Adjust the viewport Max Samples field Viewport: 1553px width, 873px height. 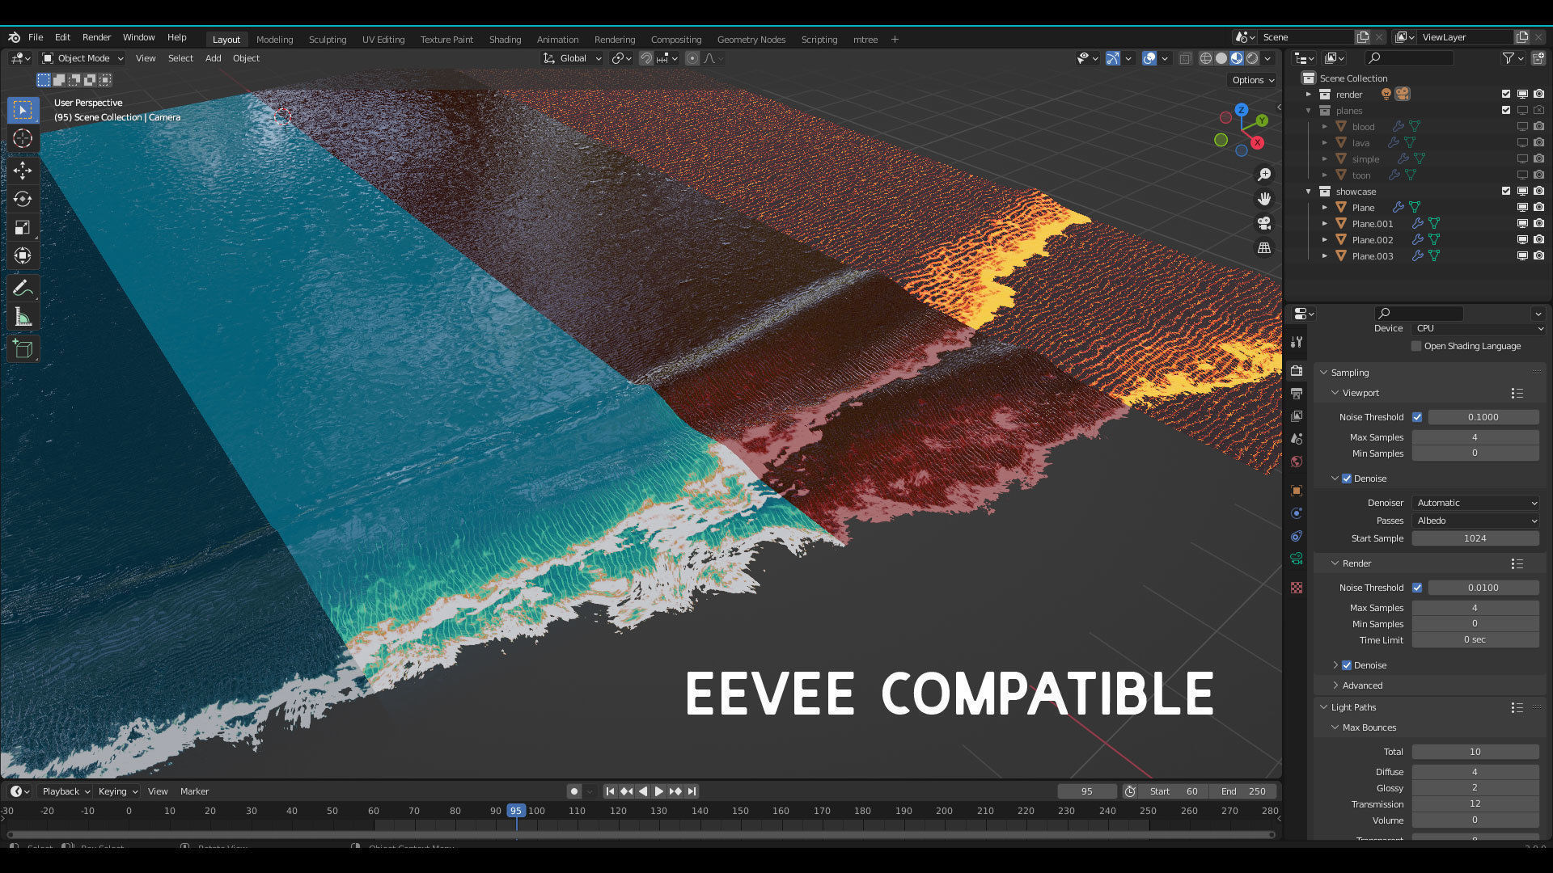pyautogui.click(x=1475, y=437)
